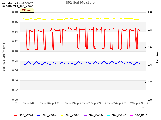161x120 pixels.
Task: Click the TZ_osu annotation label
Action: click(x=27, y=10)
